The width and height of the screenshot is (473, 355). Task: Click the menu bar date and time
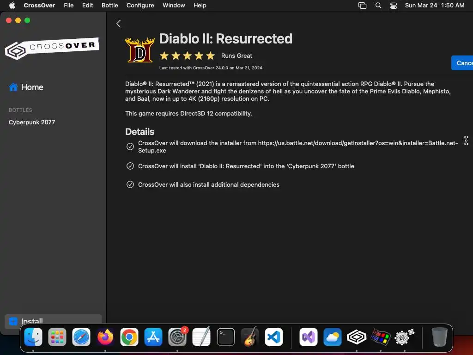tap(435, 6)
